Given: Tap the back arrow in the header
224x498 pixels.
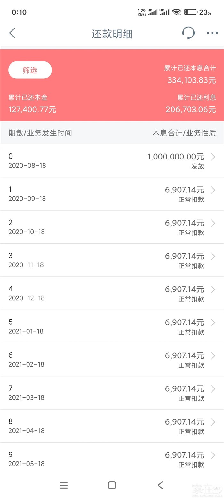Looking at the screenshot, I should coord(12,33).
